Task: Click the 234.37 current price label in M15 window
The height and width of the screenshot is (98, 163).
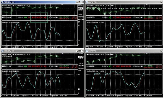Action: click(x=81, y=8)
